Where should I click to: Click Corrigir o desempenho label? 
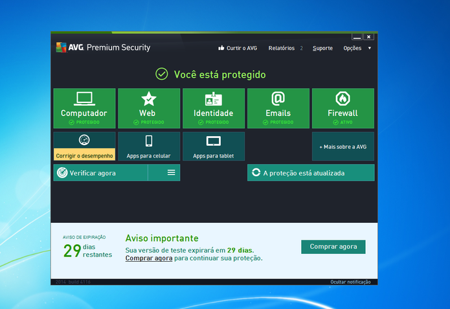coord(84,155)
